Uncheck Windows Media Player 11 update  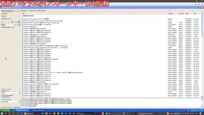(x=23, y=27)
